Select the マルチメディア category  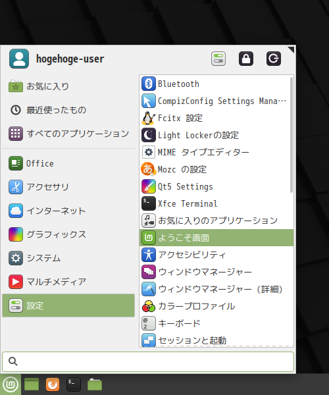(x=68, y=282)
